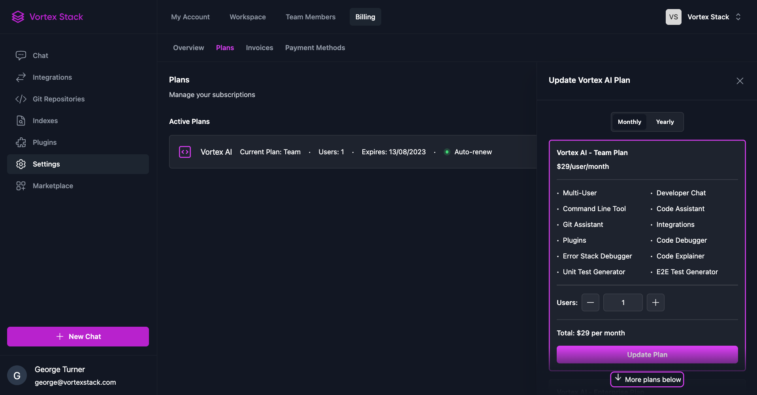Click the More plans below indicator
The height and width of the screenshot is (395, 757).
coord(647,379)
